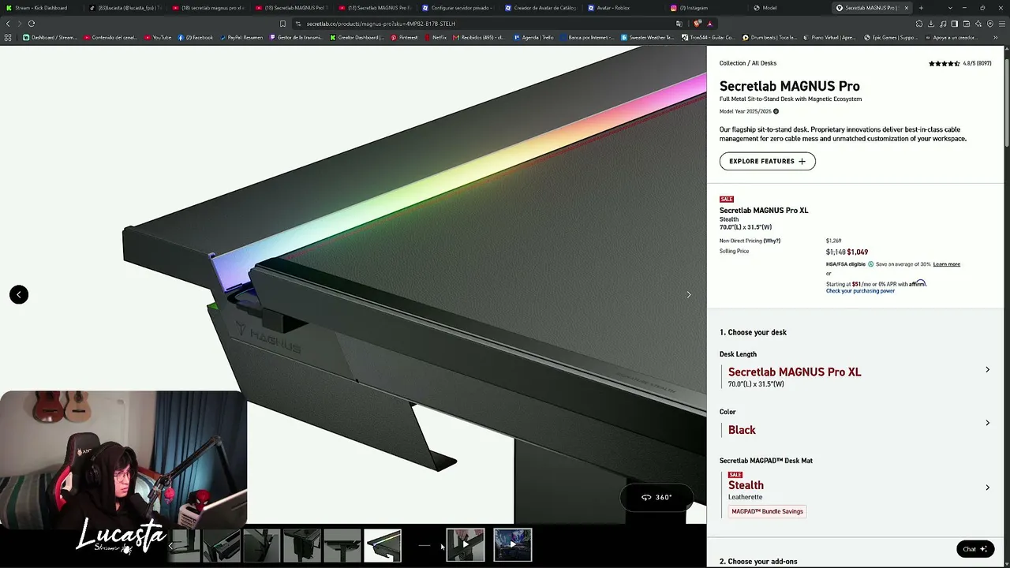The width and height of the screenshot is (1010, 568).
Task: Open a new browser tab
Action: click(x=921, y=8)
